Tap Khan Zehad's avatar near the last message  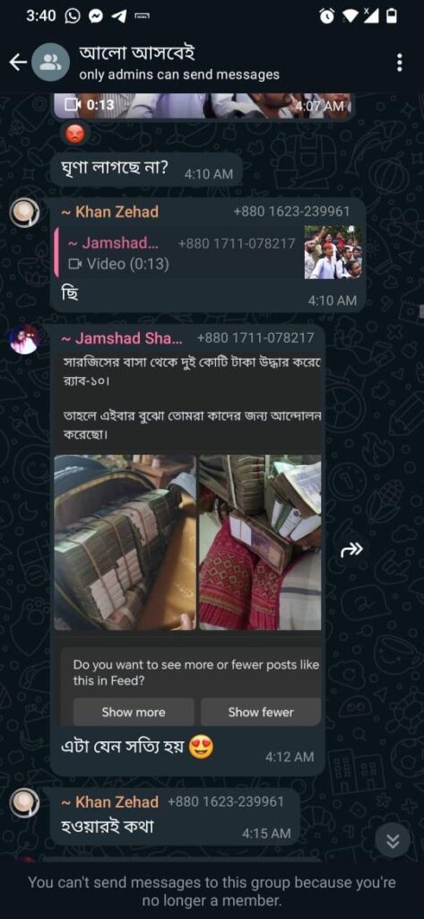[24, 803]
